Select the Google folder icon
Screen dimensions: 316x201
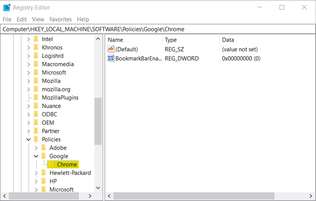(44, 156)
